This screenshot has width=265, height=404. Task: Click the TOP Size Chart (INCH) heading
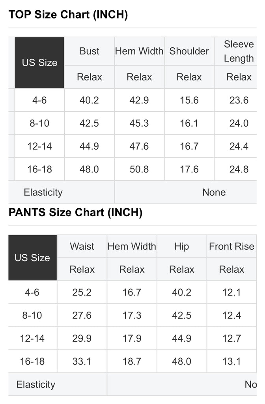(x=68, y=15)
